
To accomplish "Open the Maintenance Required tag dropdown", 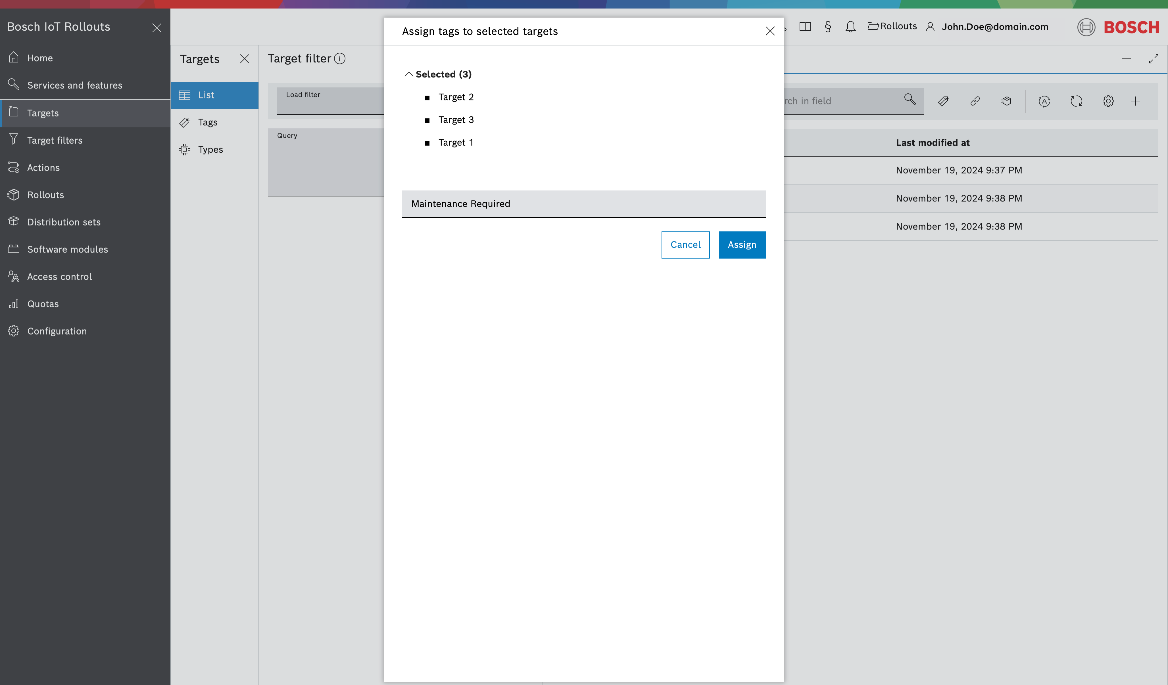I will click(x=583, y=204).
